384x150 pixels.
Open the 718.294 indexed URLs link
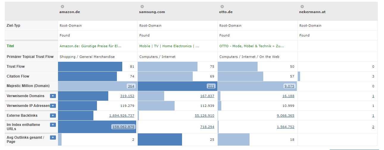(207, 127)
